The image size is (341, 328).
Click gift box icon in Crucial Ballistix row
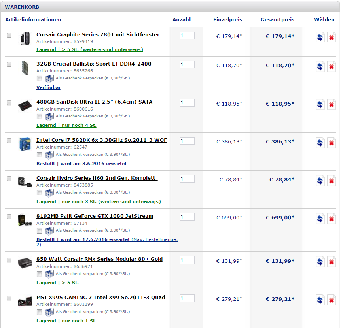click(49, 79)
